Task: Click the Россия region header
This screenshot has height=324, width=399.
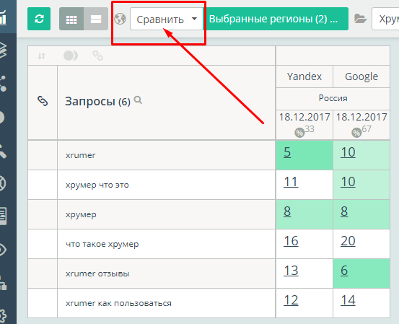Action: 333,98
